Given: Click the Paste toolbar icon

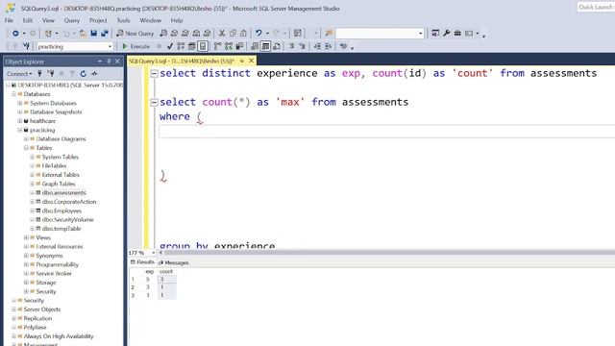Looking at the screenshot, I should 243,34.
